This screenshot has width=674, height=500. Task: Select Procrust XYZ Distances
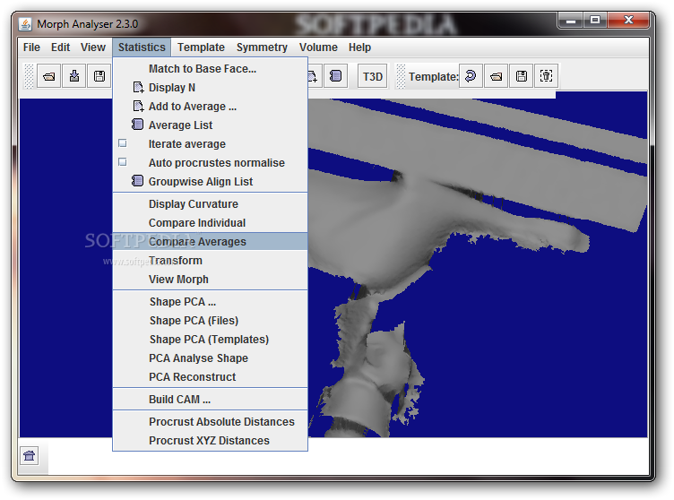coord(211,441)
